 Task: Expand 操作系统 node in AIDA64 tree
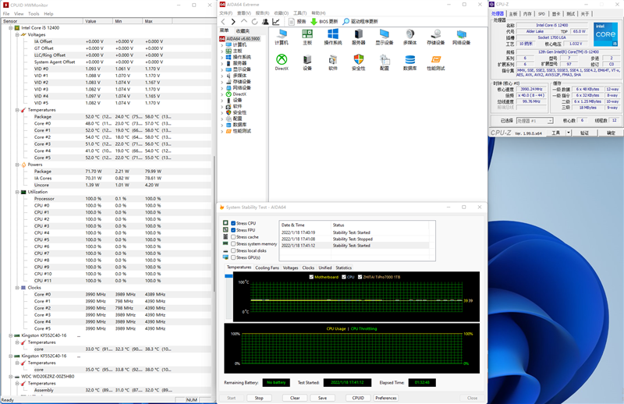click(222, 57)
